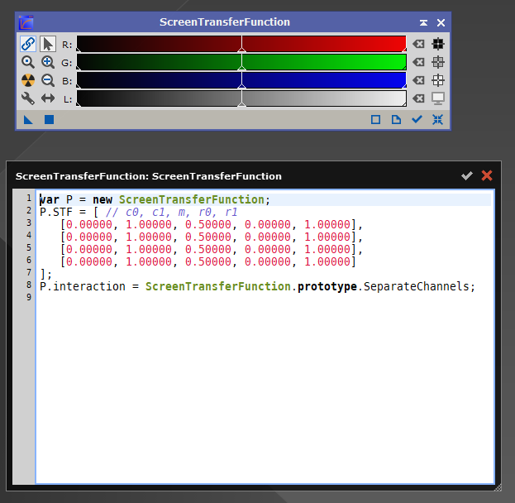Viewport: 515px width, 503px height.
Task: Click the ScreenTransferFunction title bar icon
Action: pyautogui.click(x=26, y=22)
